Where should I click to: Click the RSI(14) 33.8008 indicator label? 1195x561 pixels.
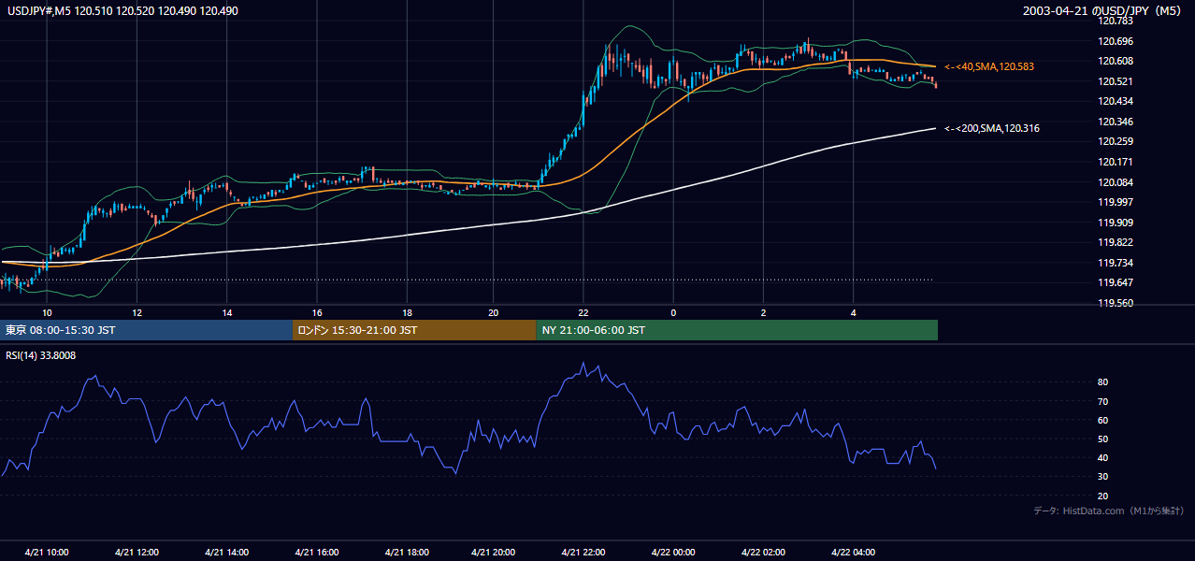[x=41, y=355]
